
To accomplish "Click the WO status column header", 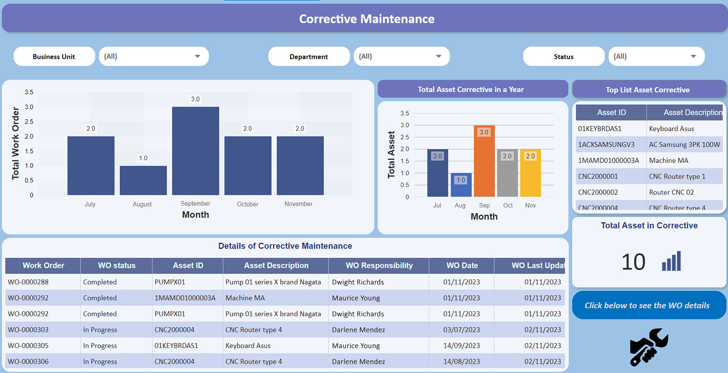I will (x=116, y=265).
